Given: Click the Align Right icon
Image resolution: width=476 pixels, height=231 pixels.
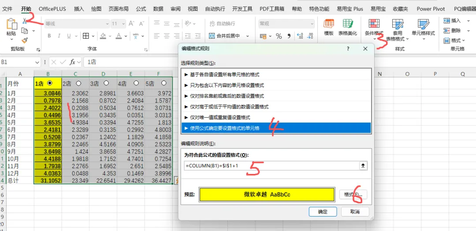Looking at the screenshot, I should click(177, 36).
